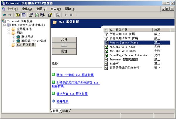Image resolution: width=176 pixels, height=119 pixels.
Task: Select 默认网站 in the tree
Action: point(27,37)
